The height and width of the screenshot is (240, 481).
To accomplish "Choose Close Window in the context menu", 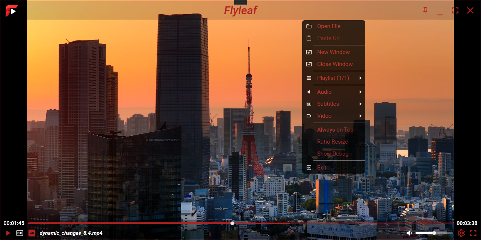I will click(334, 64).
